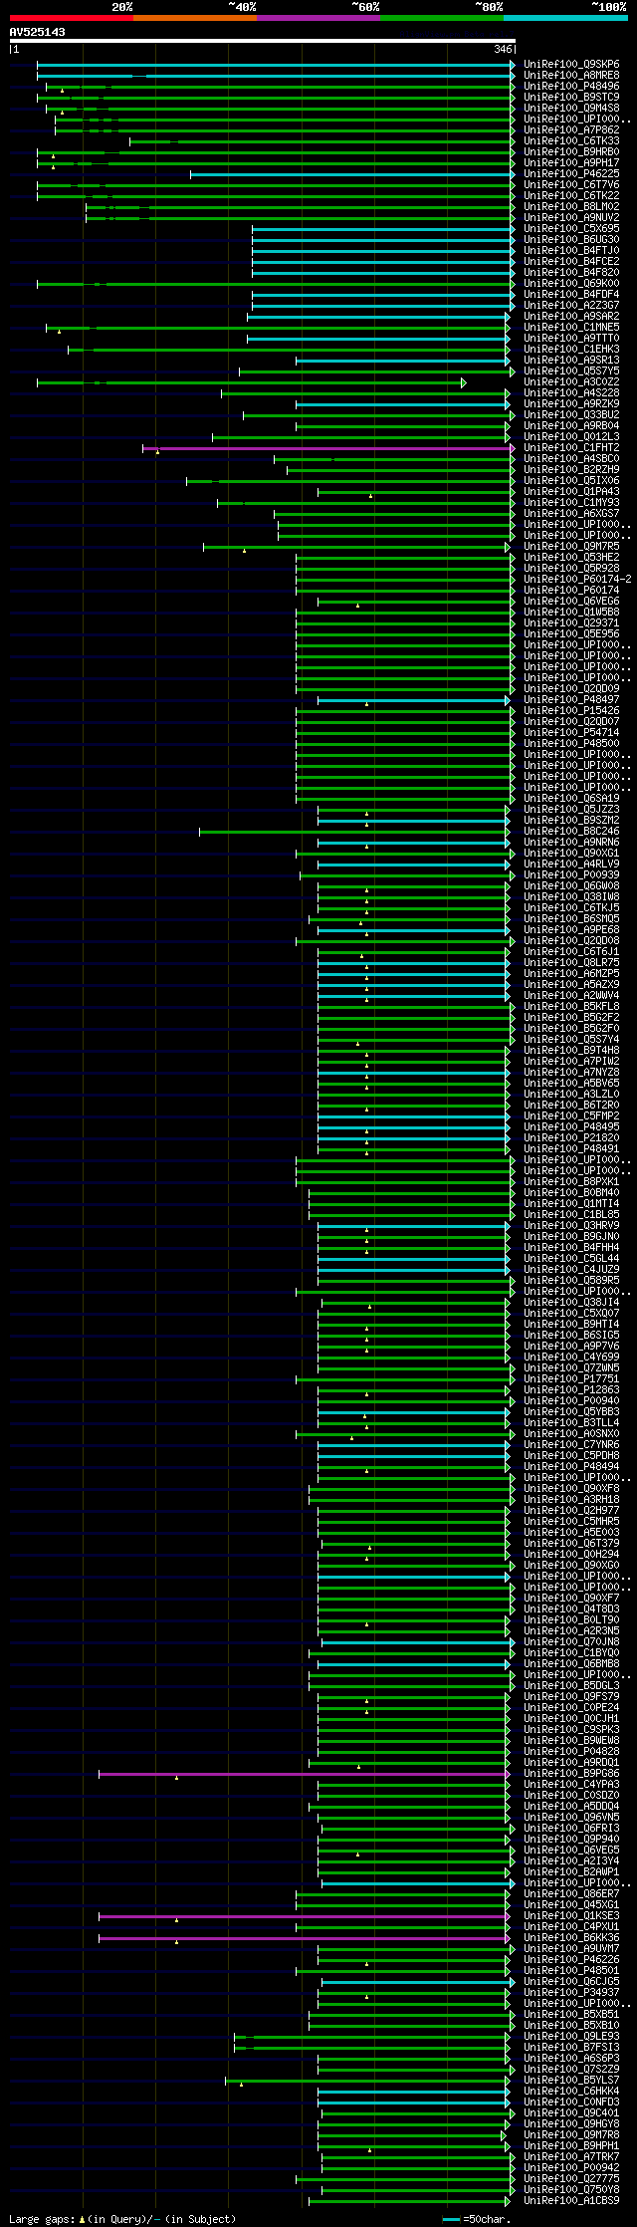Screen dimensions: 637x2227
Task: Select the label UniRef100_P21820
Action: [x=571, y=1138]
